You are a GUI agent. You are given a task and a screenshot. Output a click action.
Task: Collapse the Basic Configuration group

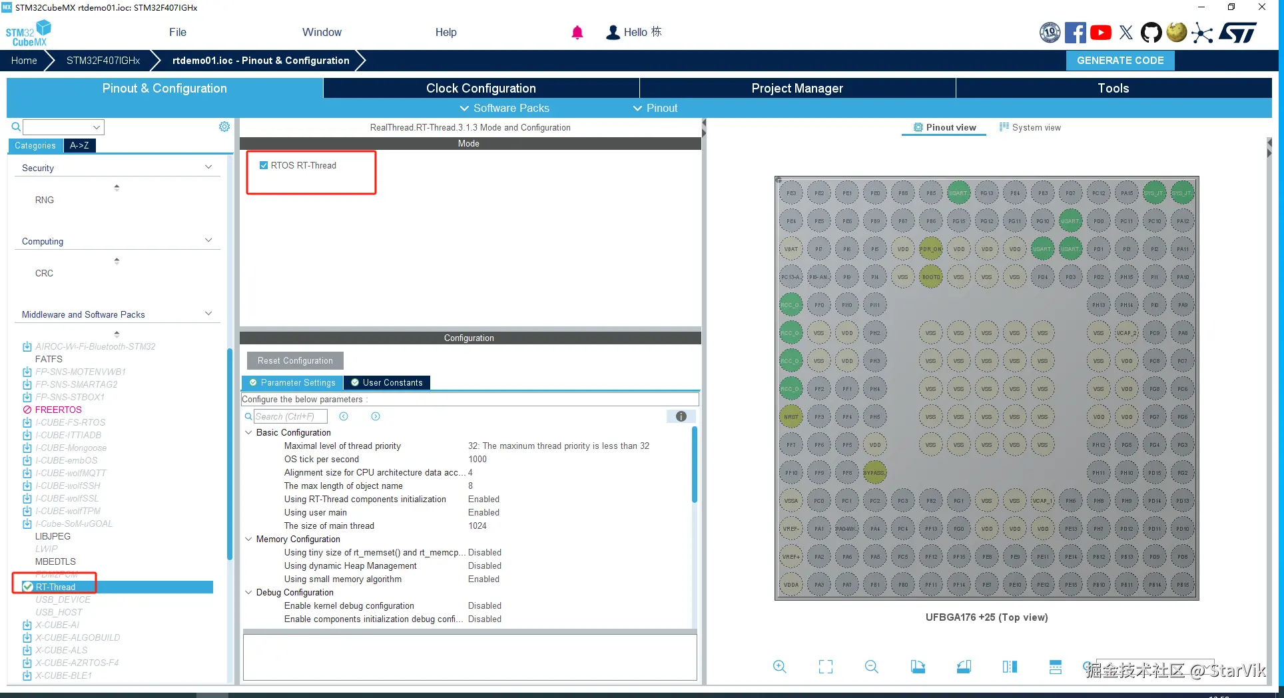coord(249,432)
